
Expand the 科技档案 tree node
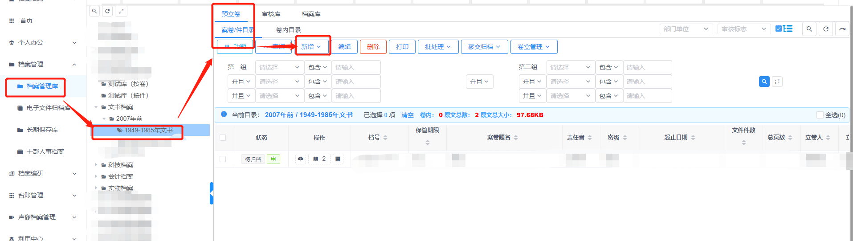point(96,165)
